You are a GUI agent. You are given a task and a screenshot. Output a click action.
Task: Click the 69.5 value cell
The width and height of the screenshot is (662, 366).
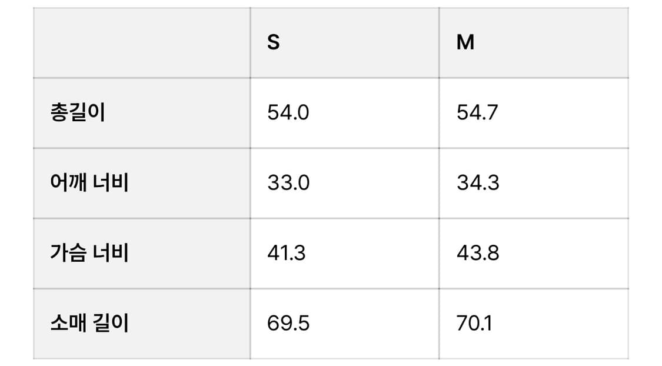tap(288, 323)
